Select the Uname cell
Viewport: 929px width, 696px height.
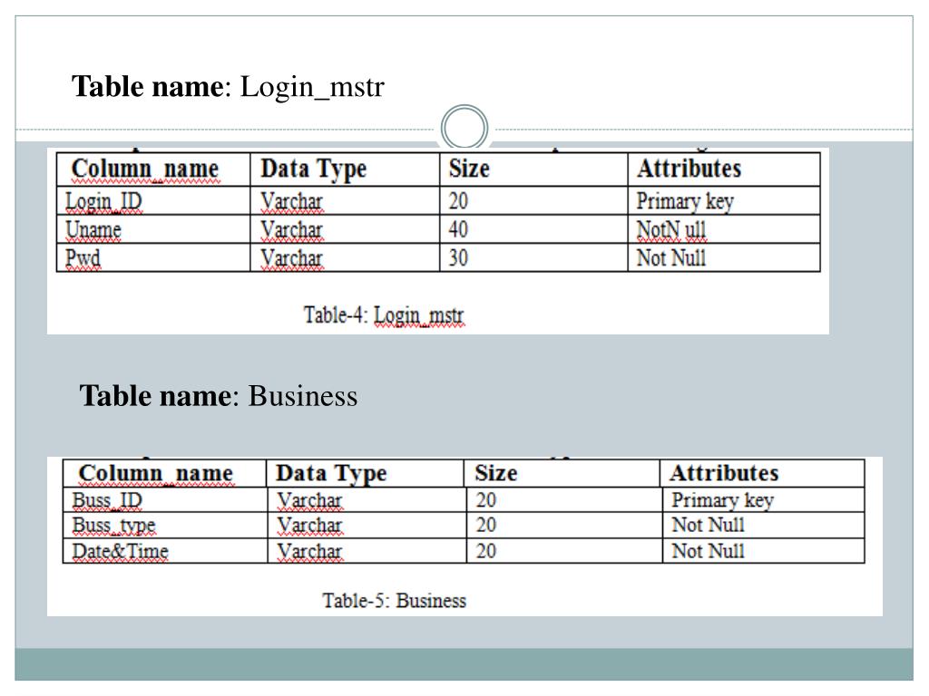(x=93, y=230)
